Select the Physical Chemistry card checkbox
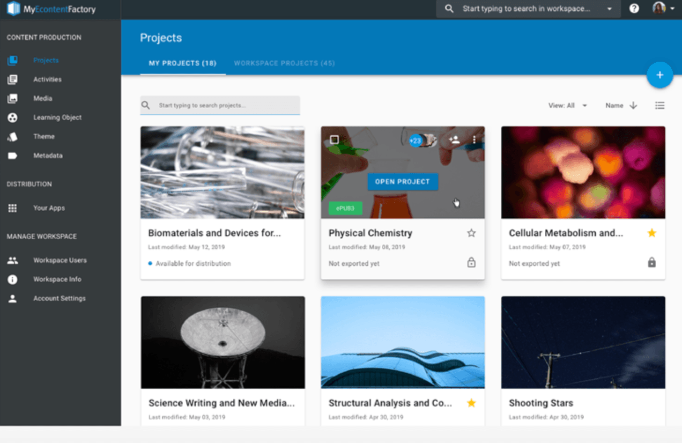This screenshot has height=443, width=682. (x=333, y=139)
